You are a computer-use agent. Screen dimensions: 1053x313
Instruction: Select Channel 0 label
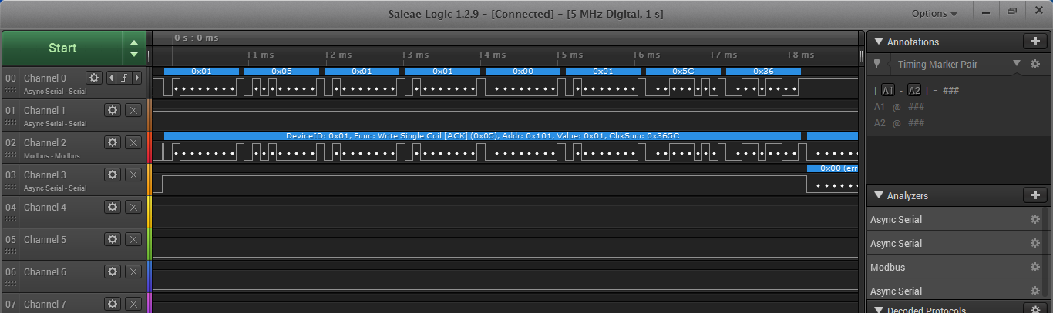(x=45, y=78)
